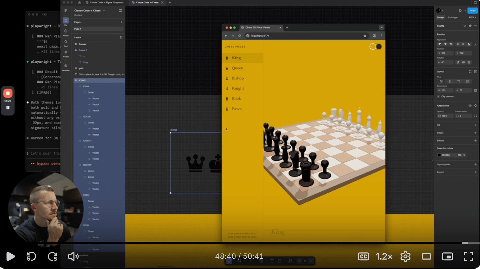Select the Design tab
This screenshot has height=269, width=480.
440,18
